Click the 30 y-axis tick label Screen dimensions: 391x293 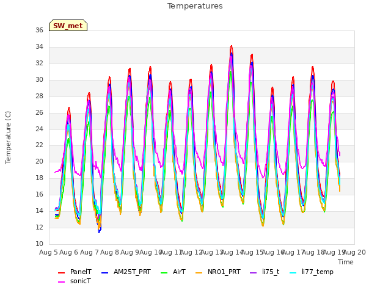pyautogui.click(x=39, y=79)
